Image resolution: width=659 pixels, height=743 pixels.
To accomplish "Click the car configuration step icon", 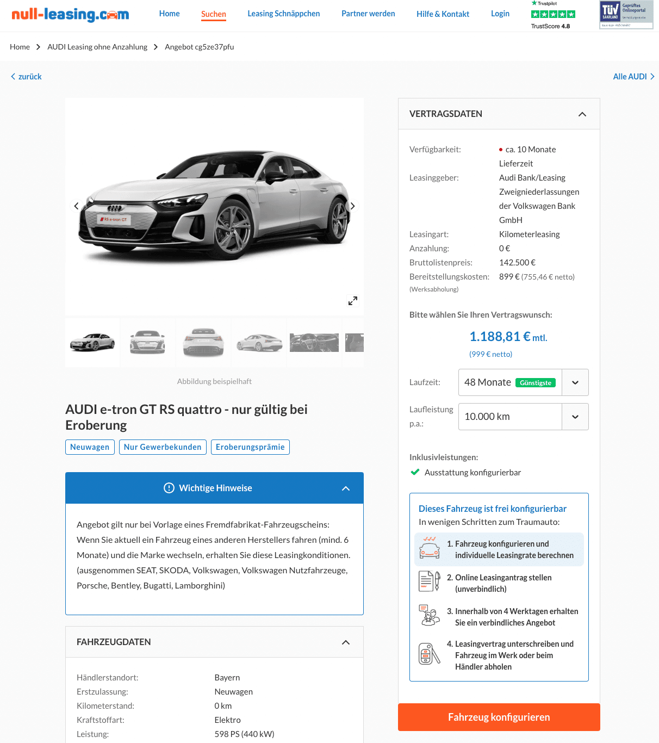I will 430,549.
